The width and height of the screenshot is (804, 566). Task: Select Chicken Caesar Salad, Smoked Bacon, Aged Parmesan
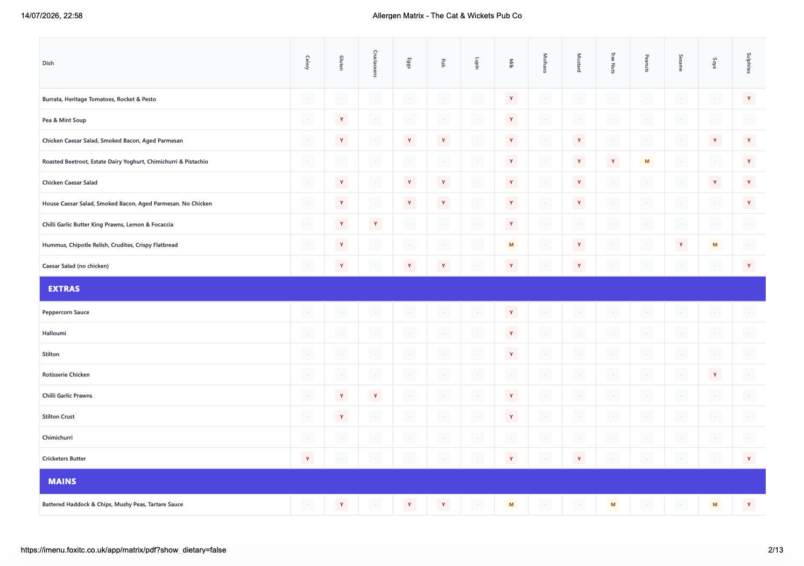(x=112, y=140)
